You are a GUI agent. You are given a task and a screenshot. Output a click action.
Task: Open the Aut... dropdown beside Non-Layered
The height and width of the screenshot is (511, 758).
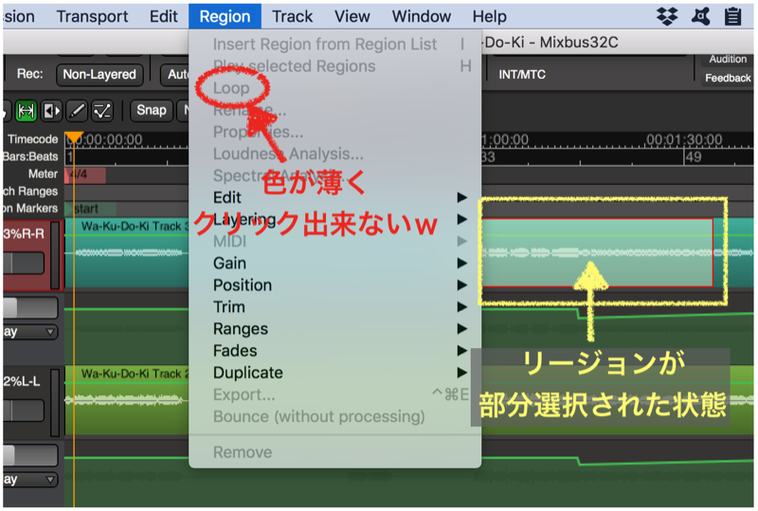(x=175, y=75)
